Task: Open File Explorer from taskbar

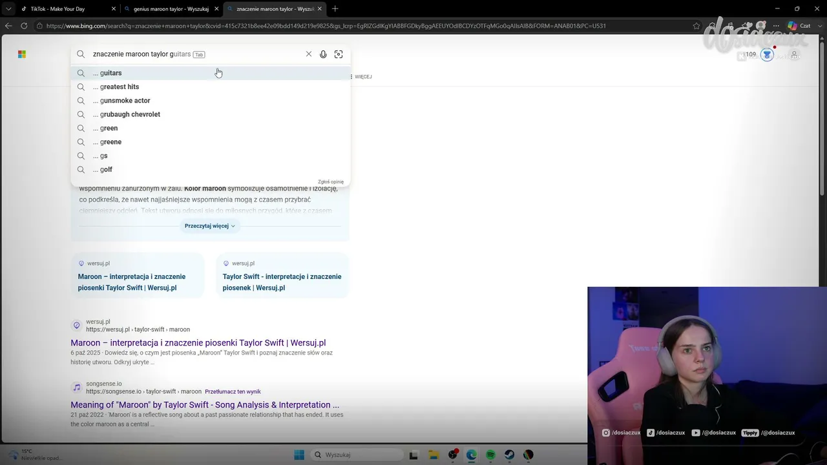Action: point(434,455)
